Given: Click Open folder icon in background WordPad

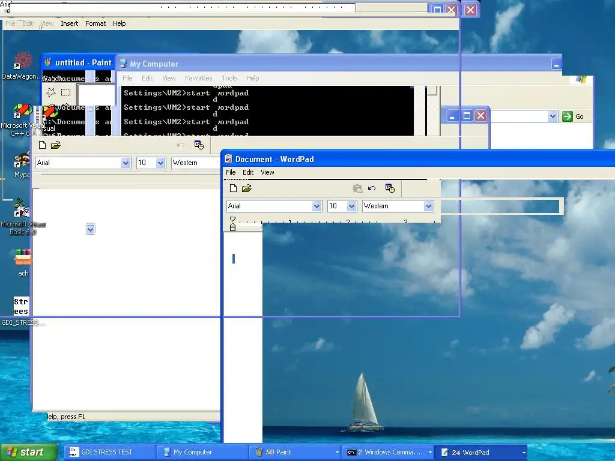Looking at the screenshot, I should (x=56, y=145).
